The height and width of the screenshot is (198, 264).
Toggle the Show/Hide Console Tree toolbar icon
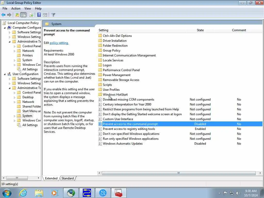[23, 15]
